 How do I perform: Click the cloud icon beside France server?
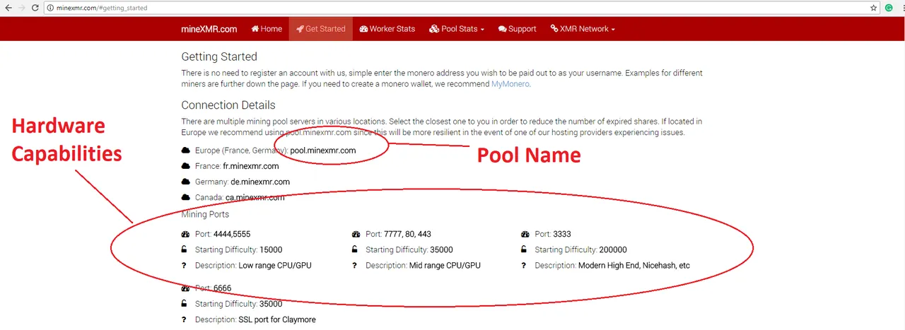pyautogui.click(x=186, y=166)
